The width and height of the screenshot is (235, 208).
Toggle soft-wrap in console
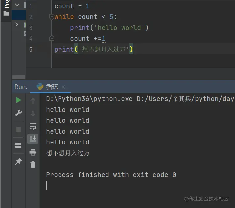tap(33, 127)
